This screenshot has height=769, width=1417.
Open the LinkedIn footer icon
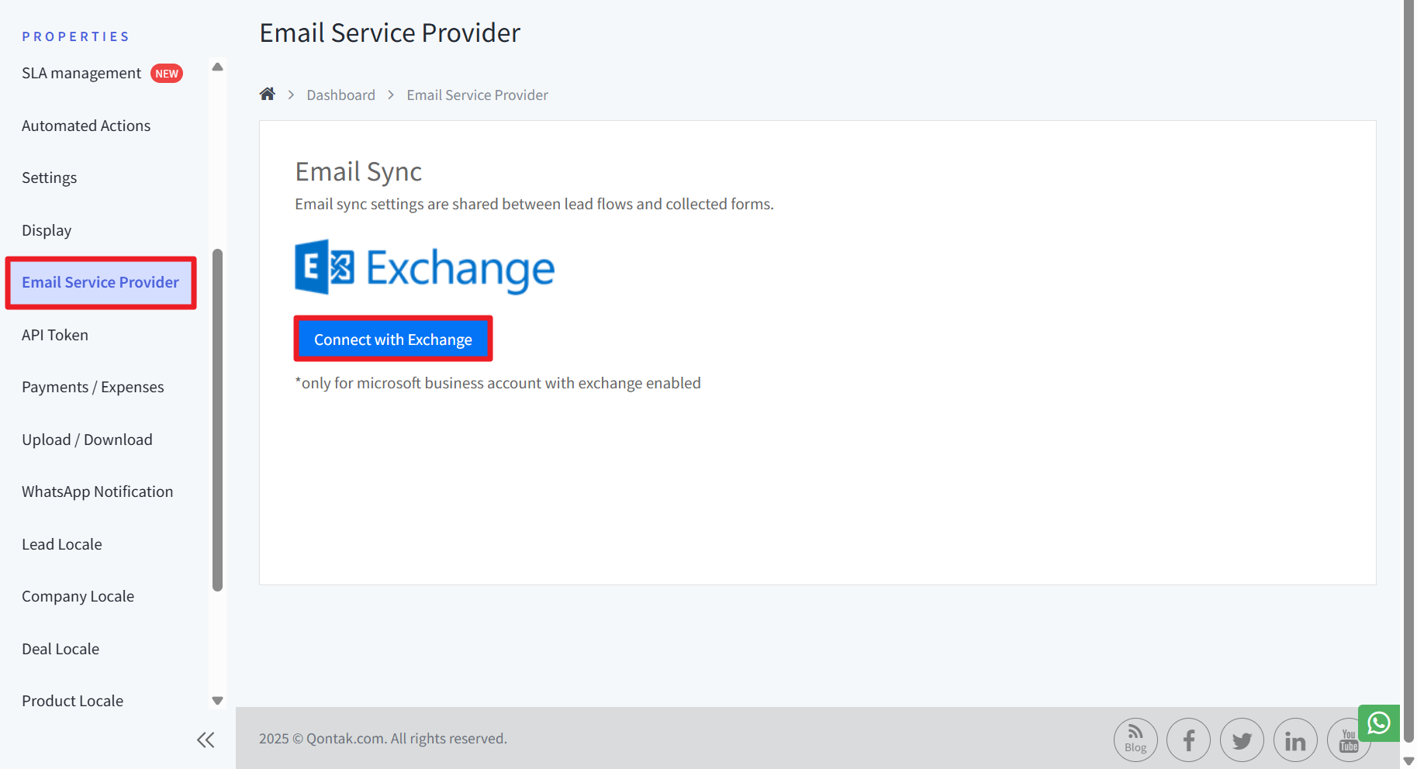(x=1295, y=740)
